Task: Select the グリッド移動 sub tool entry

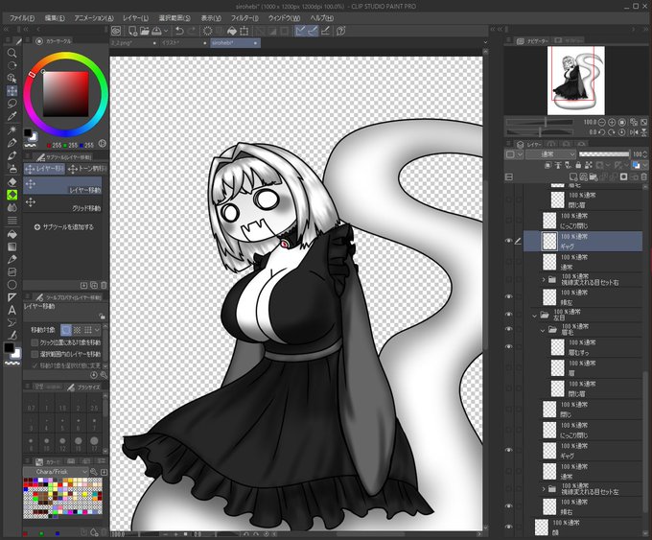Action: point(62,204)
